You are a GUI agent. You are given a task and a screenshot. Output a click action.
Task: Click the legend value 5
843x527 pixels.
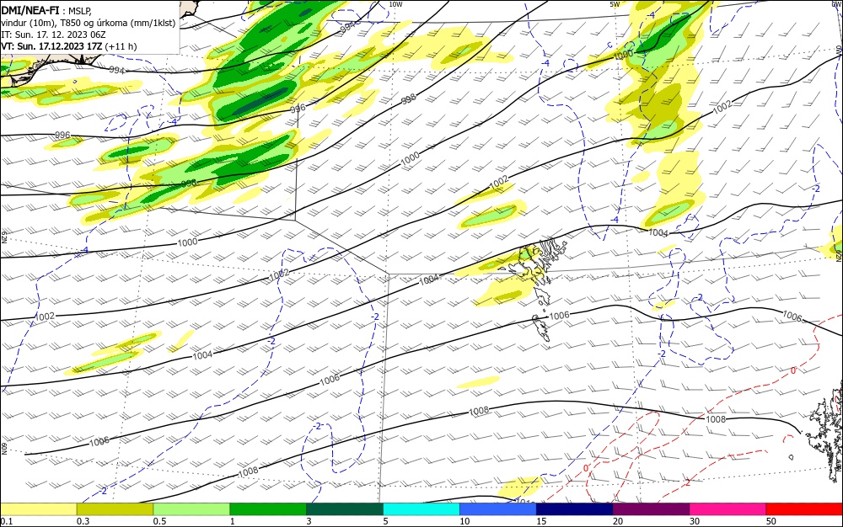click(x=385, y=522)
